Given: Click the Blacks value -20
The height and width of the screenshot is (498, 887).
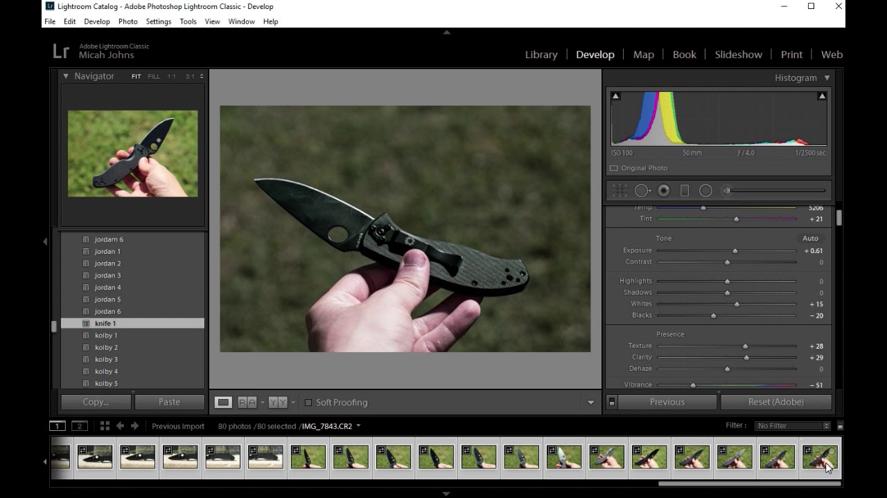Looking at the screenshot, I should tap(816, 316).
